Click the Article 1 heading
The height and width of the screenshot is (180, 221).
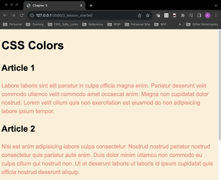tap(18, 68)
